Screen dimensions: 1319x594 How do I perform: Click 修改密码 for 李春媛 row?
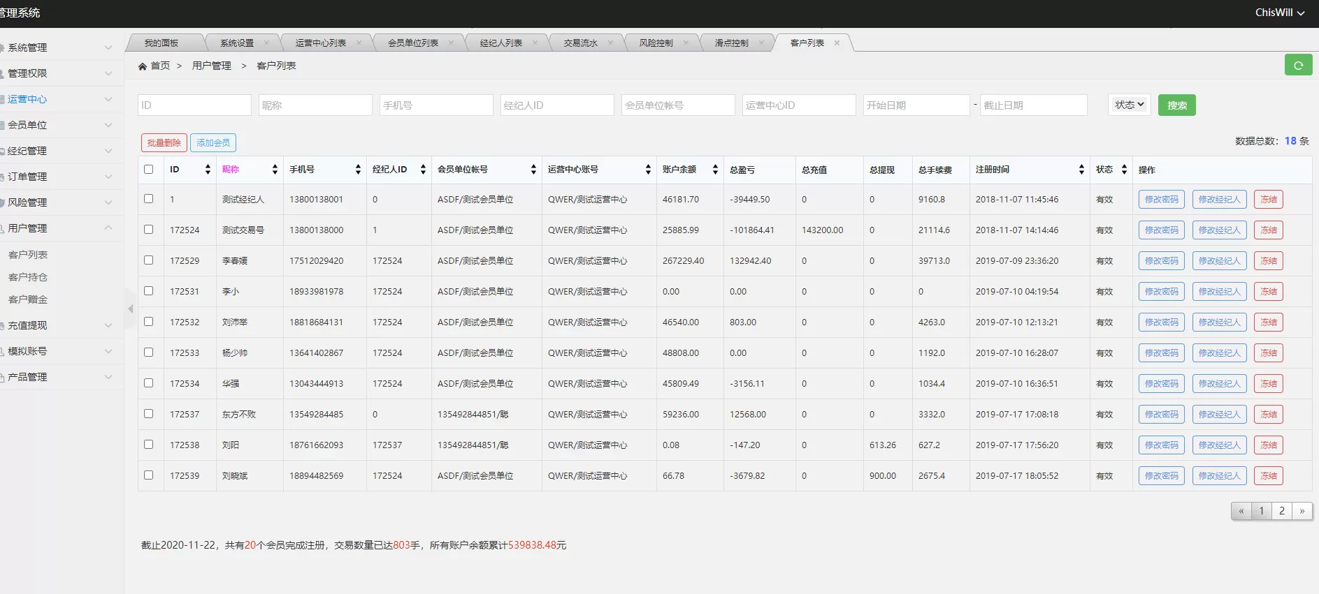1162,260
